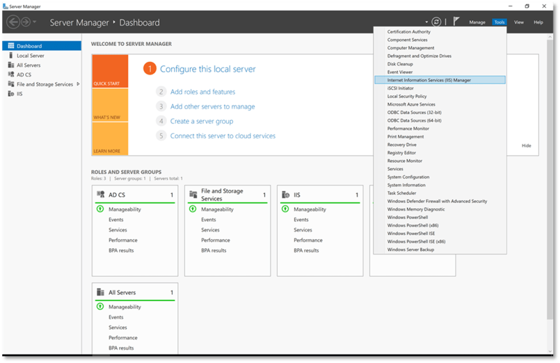Select Dashboard icon in sidebar

pyautogui.click(x=11, y=46)
